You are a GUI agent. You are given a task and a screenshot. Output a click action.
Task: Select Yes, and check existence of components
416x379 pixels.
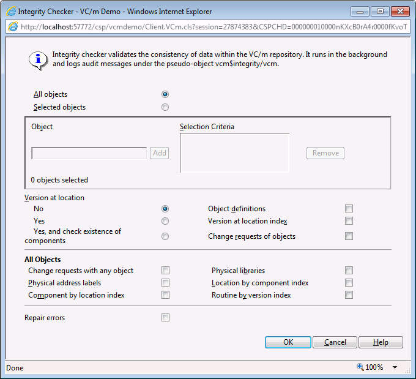(165, 236)
